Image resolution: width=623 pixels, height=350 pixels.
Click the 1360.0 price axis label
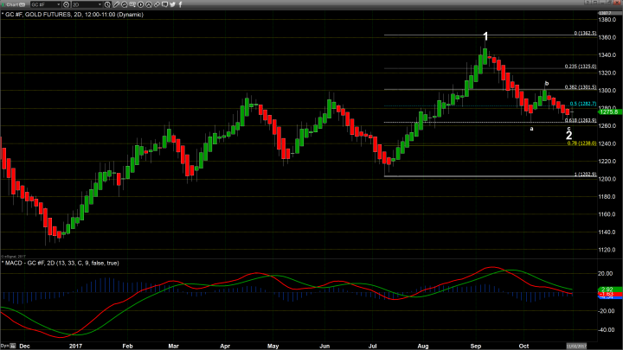click(607, 37)
